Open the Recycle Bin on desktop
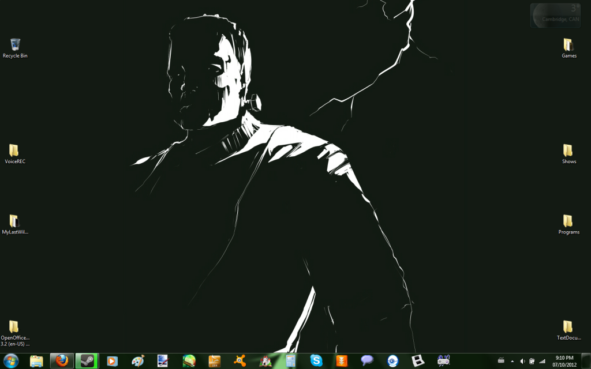 pos(15,45)
